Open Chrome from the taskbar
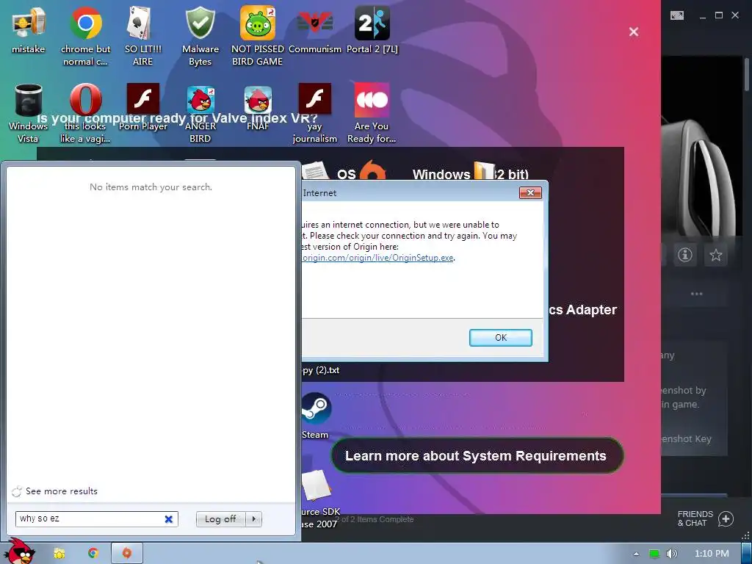 coord(93,553)
